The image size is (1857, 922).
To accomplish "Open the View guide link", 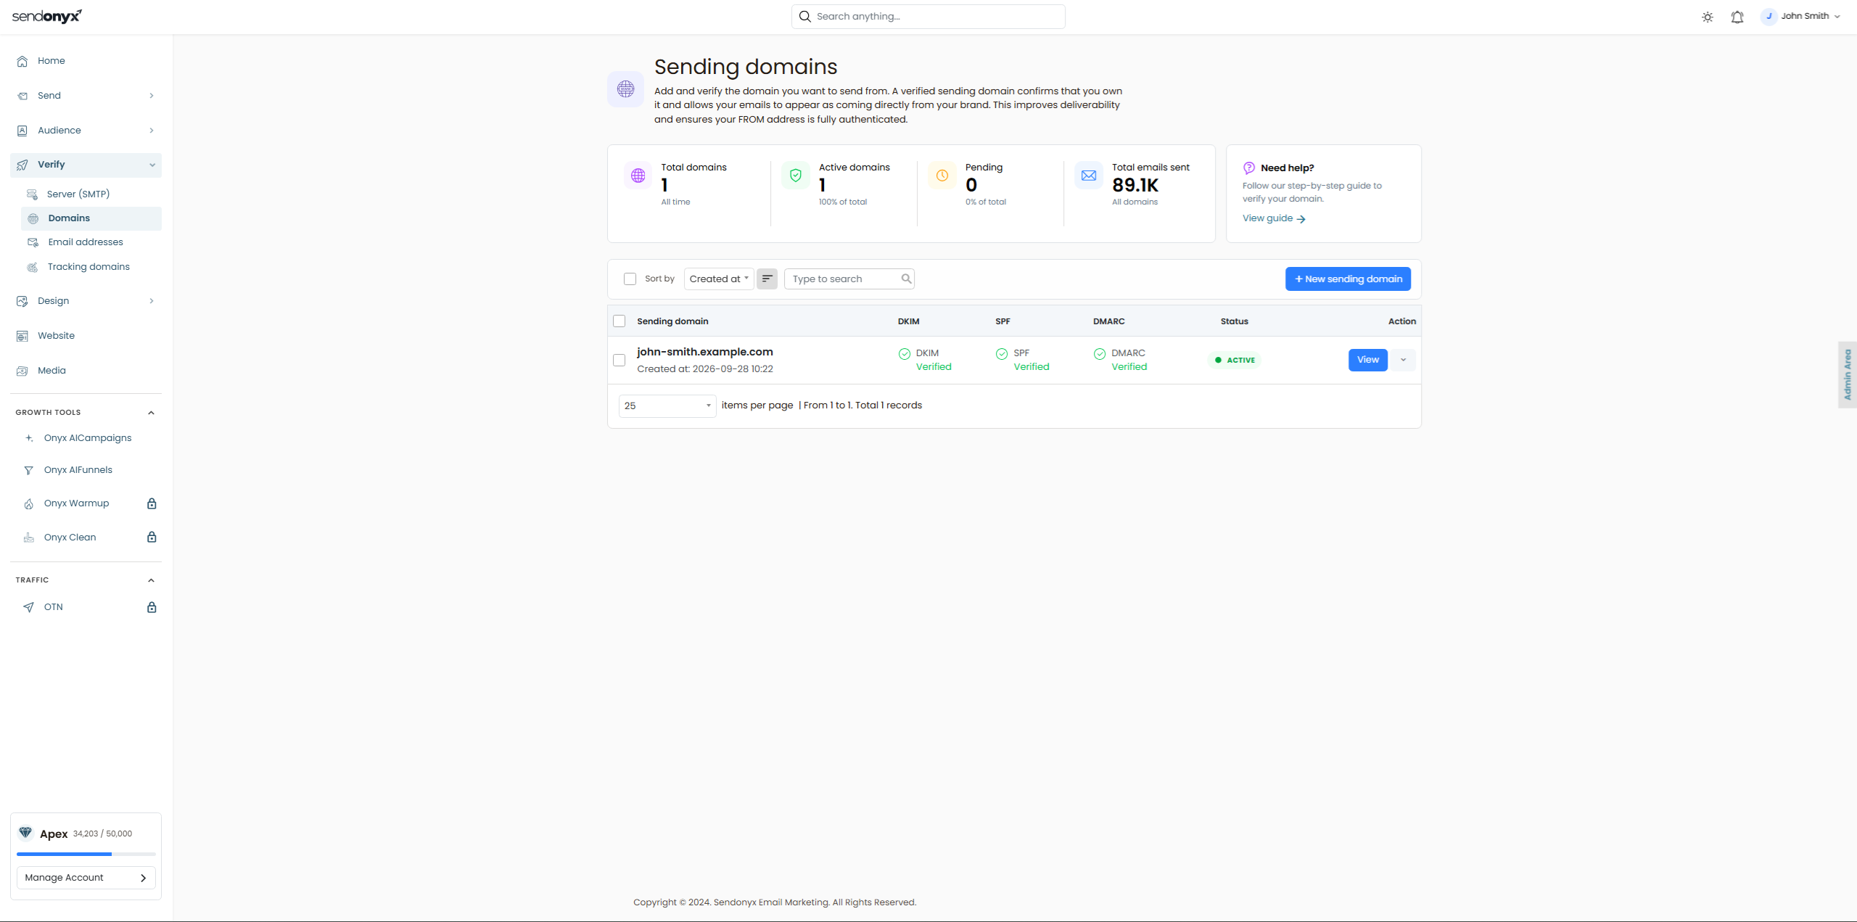I will (x=1274, y=218).
